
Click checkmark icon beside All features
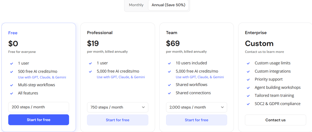tap(12, 93)
